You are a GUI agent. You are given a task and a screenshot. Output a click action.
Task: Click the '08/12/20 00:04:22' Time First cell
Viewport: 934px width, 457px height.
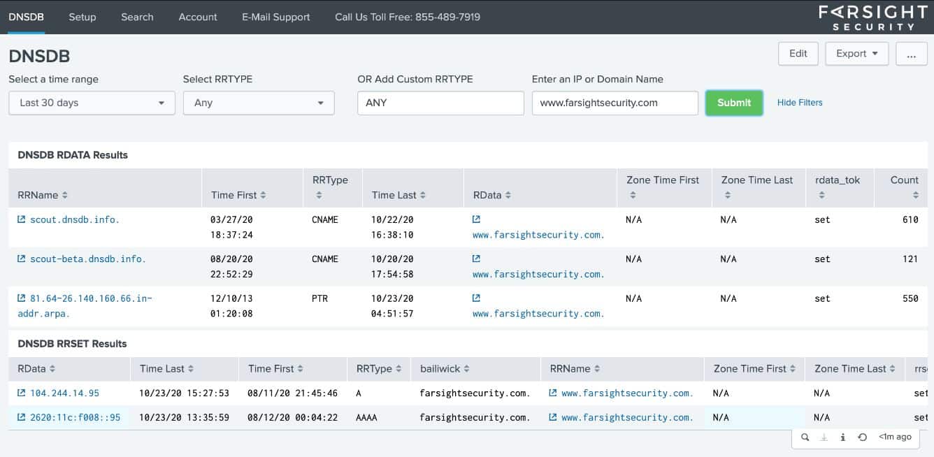[x=292, y=418]
